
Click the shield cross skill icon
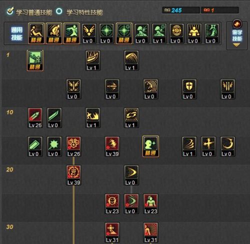pos(189,89)
